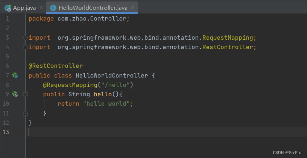Select the HelloWorldController.java tab
307x158 pixels.
92,8
